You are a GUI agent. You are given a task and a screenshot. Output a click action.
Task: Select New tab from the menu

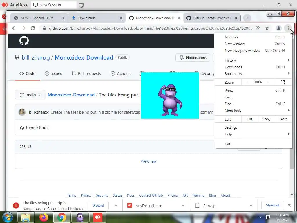[253, 37]
